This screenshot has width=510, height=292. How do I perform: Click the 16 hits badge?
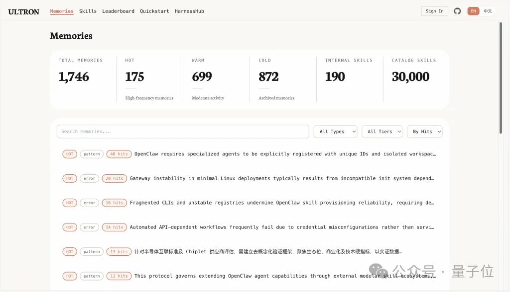(114, 203)
